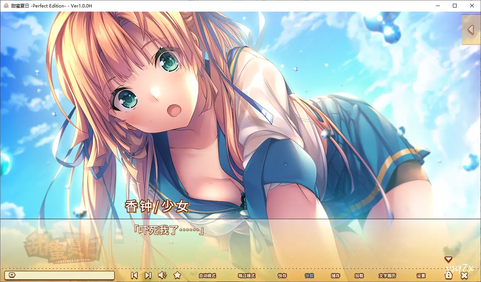
Task: Expand side panel with left arrow tab
Action: [471, 30]
